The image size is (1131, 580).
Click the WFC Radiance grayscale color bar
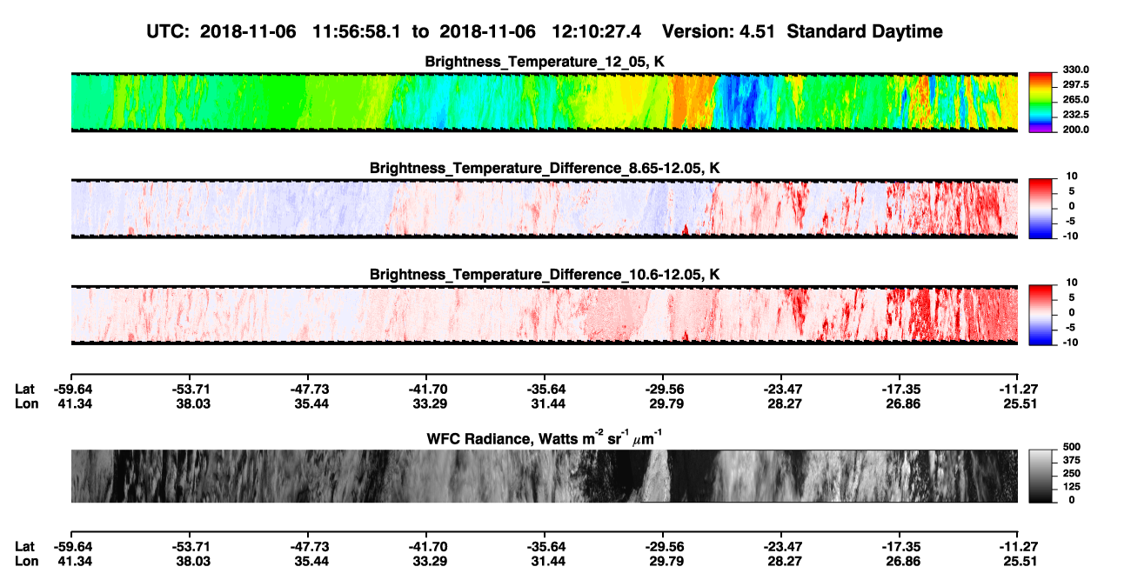pyautogui.click(x=1041, y=476)
